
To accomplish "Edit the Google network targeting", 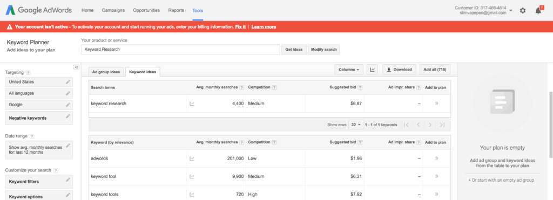I will (x=68, y=105).
